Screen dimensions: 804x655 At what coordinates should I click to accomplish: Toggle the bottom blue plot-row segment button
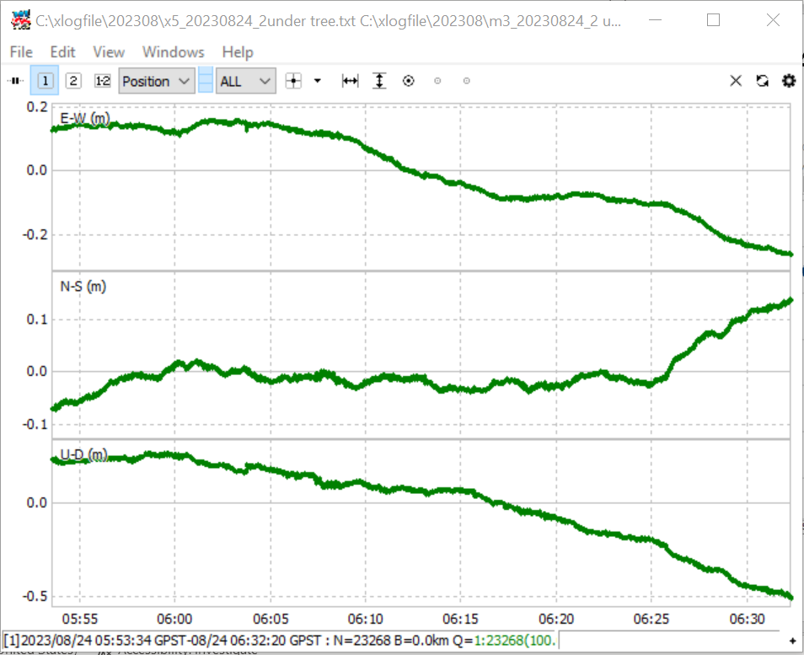(206, 87)
